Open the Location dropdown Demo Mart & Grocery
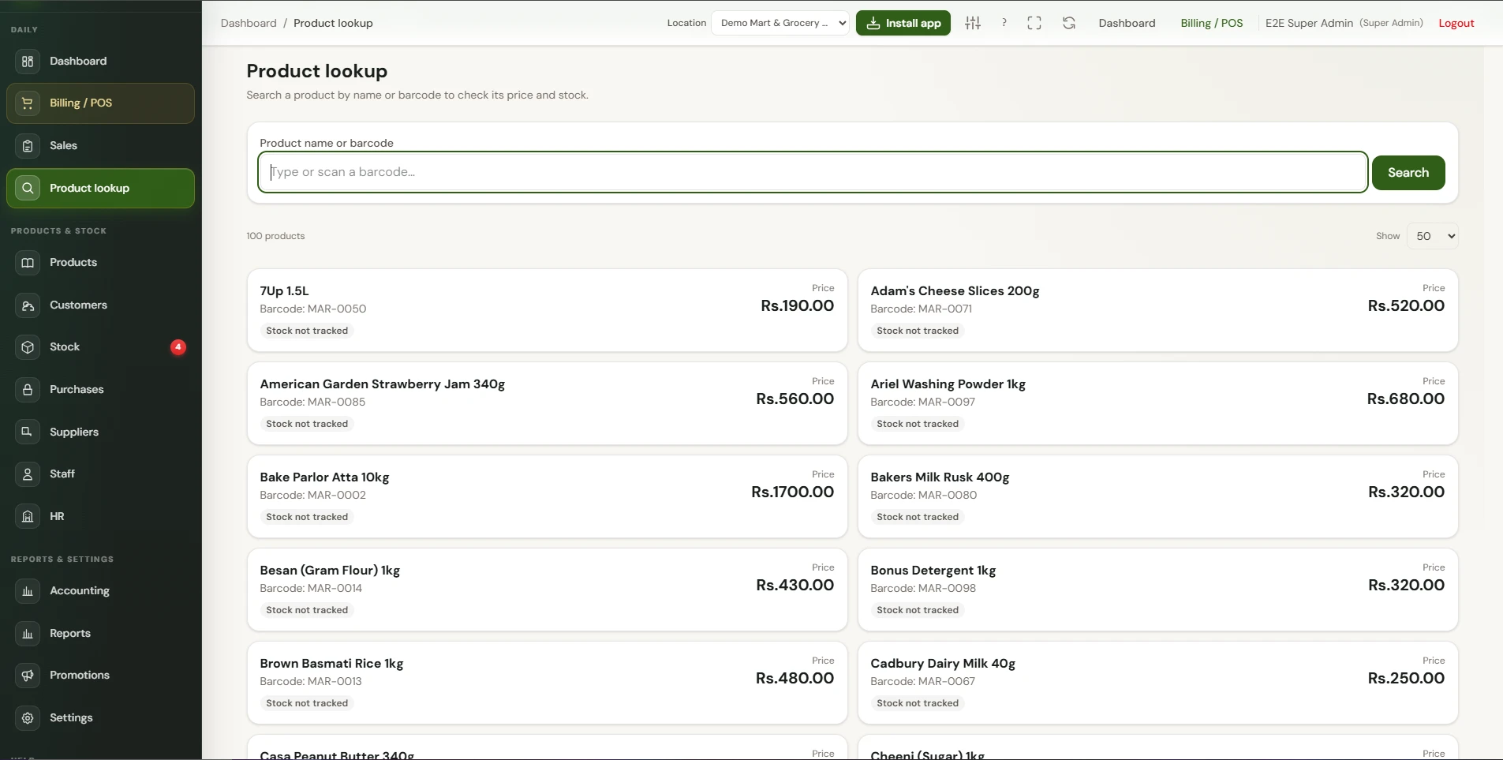This screenshot has height=760, width=1503. (x=780, y=23)
